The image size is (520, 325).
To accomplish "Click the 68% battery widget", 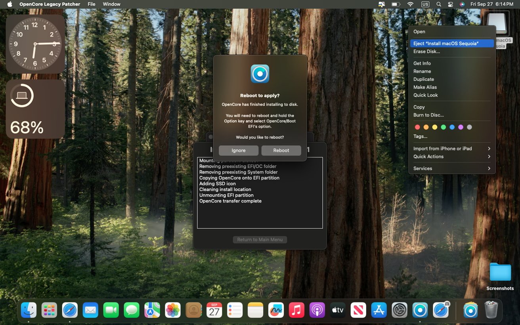I will (x=35, y=109).
